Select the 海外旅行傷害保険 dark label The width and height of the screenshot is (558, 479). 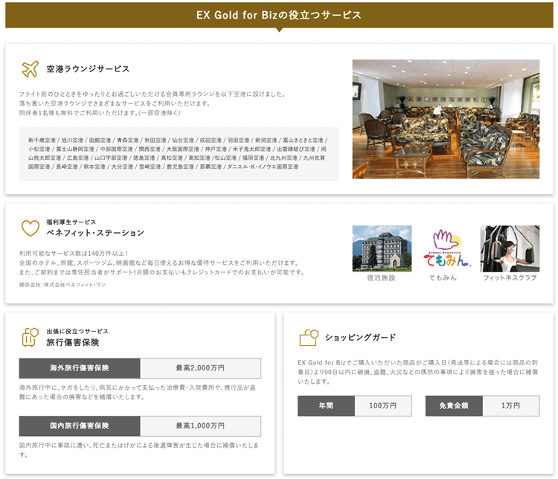click(80, 368)
